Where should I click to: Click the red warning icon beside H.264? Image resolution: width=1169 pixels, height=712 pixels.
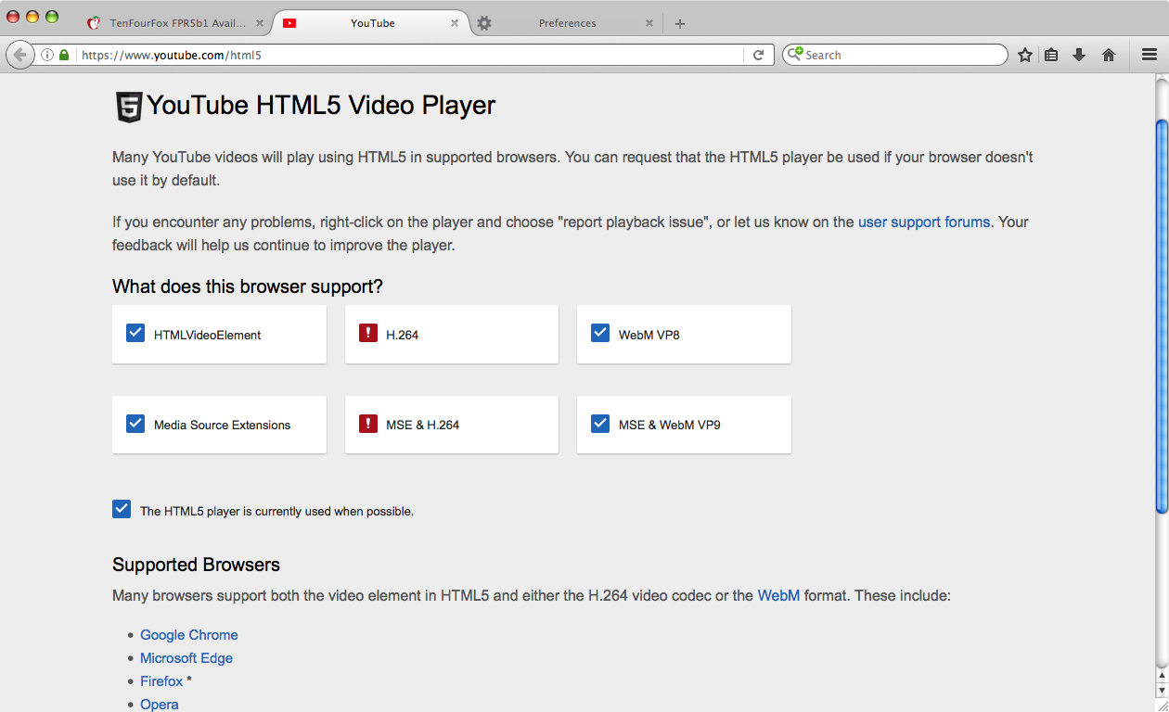(x=368, y=333)
